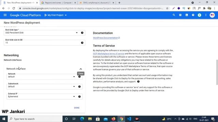Viewport: 218px width, 122px height.
Task: Open GCP Marketplace terms of service link
Action: [x=109, y=54]
